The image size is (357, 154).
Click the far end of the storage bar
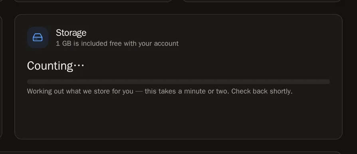tap(328, 82)
